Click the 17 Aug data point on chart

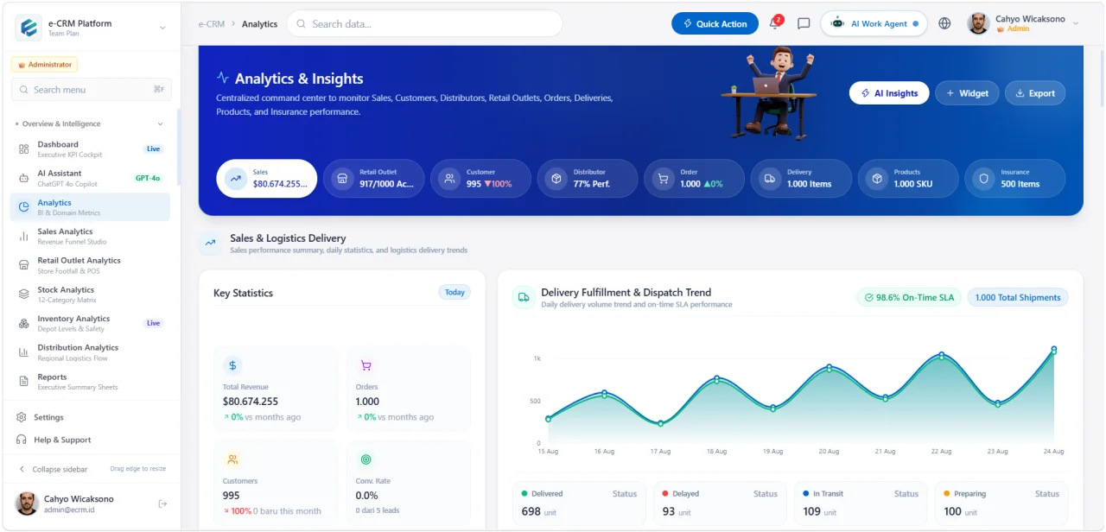(x=660, y=423)
